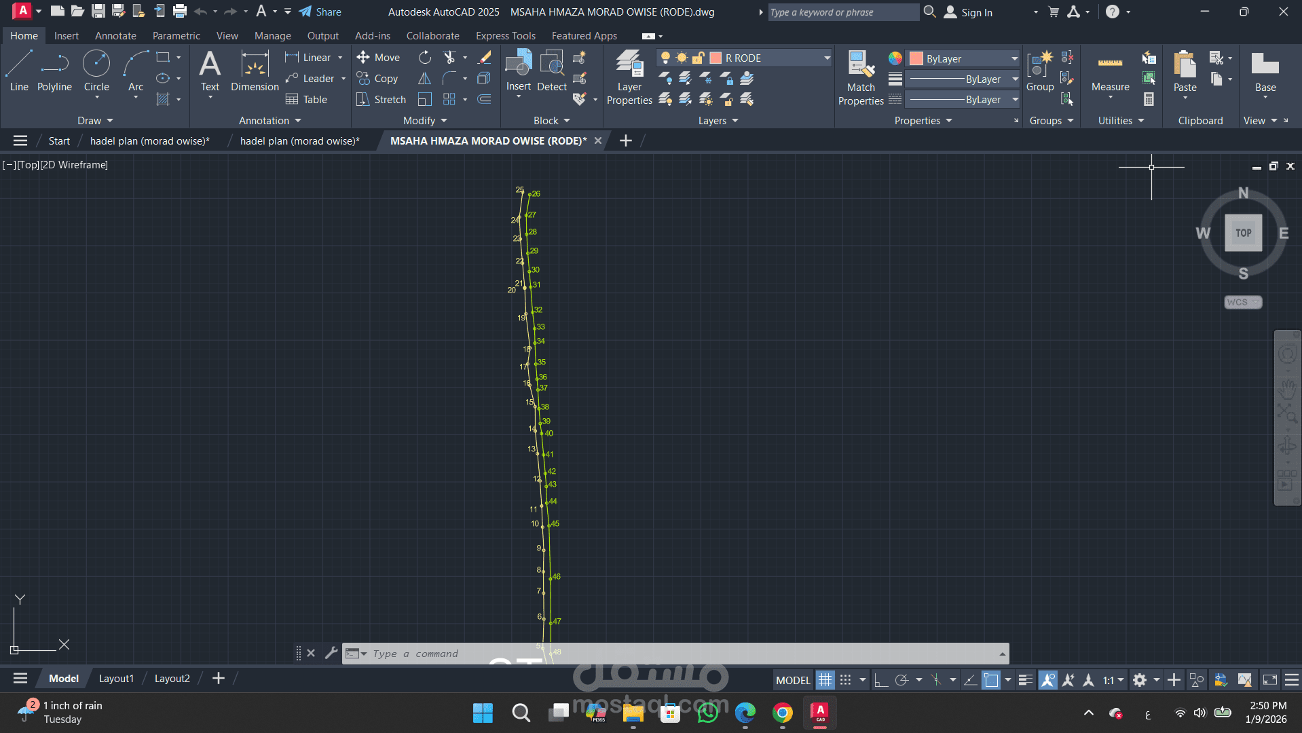Screen dimensions: 1302x733
Task: Click the Paste clipboard button
Action: (1185, 71)
